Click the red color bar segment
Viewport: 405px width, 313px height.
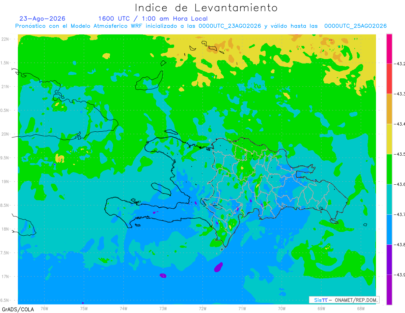pos(389,79)
